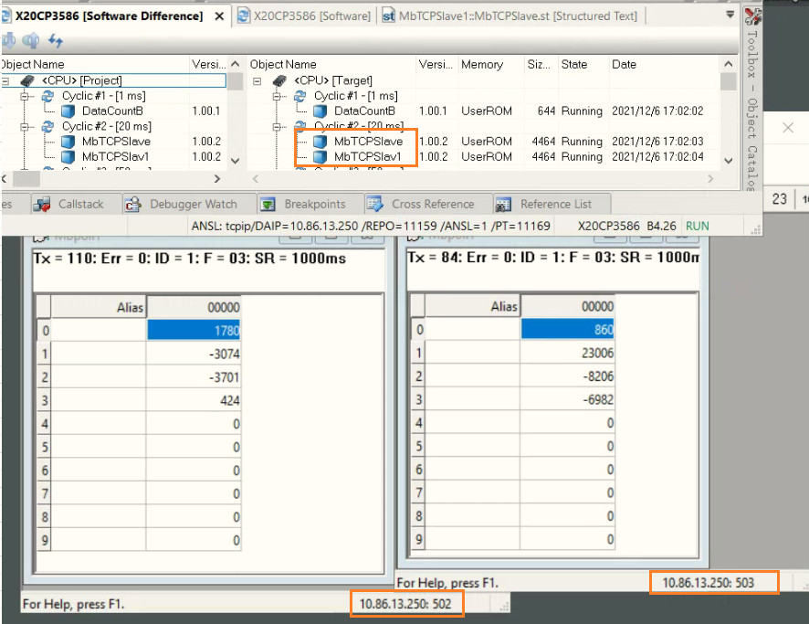
Task: Select MbTCPSlav1 in the Project tree
Action: click(115, 156)
